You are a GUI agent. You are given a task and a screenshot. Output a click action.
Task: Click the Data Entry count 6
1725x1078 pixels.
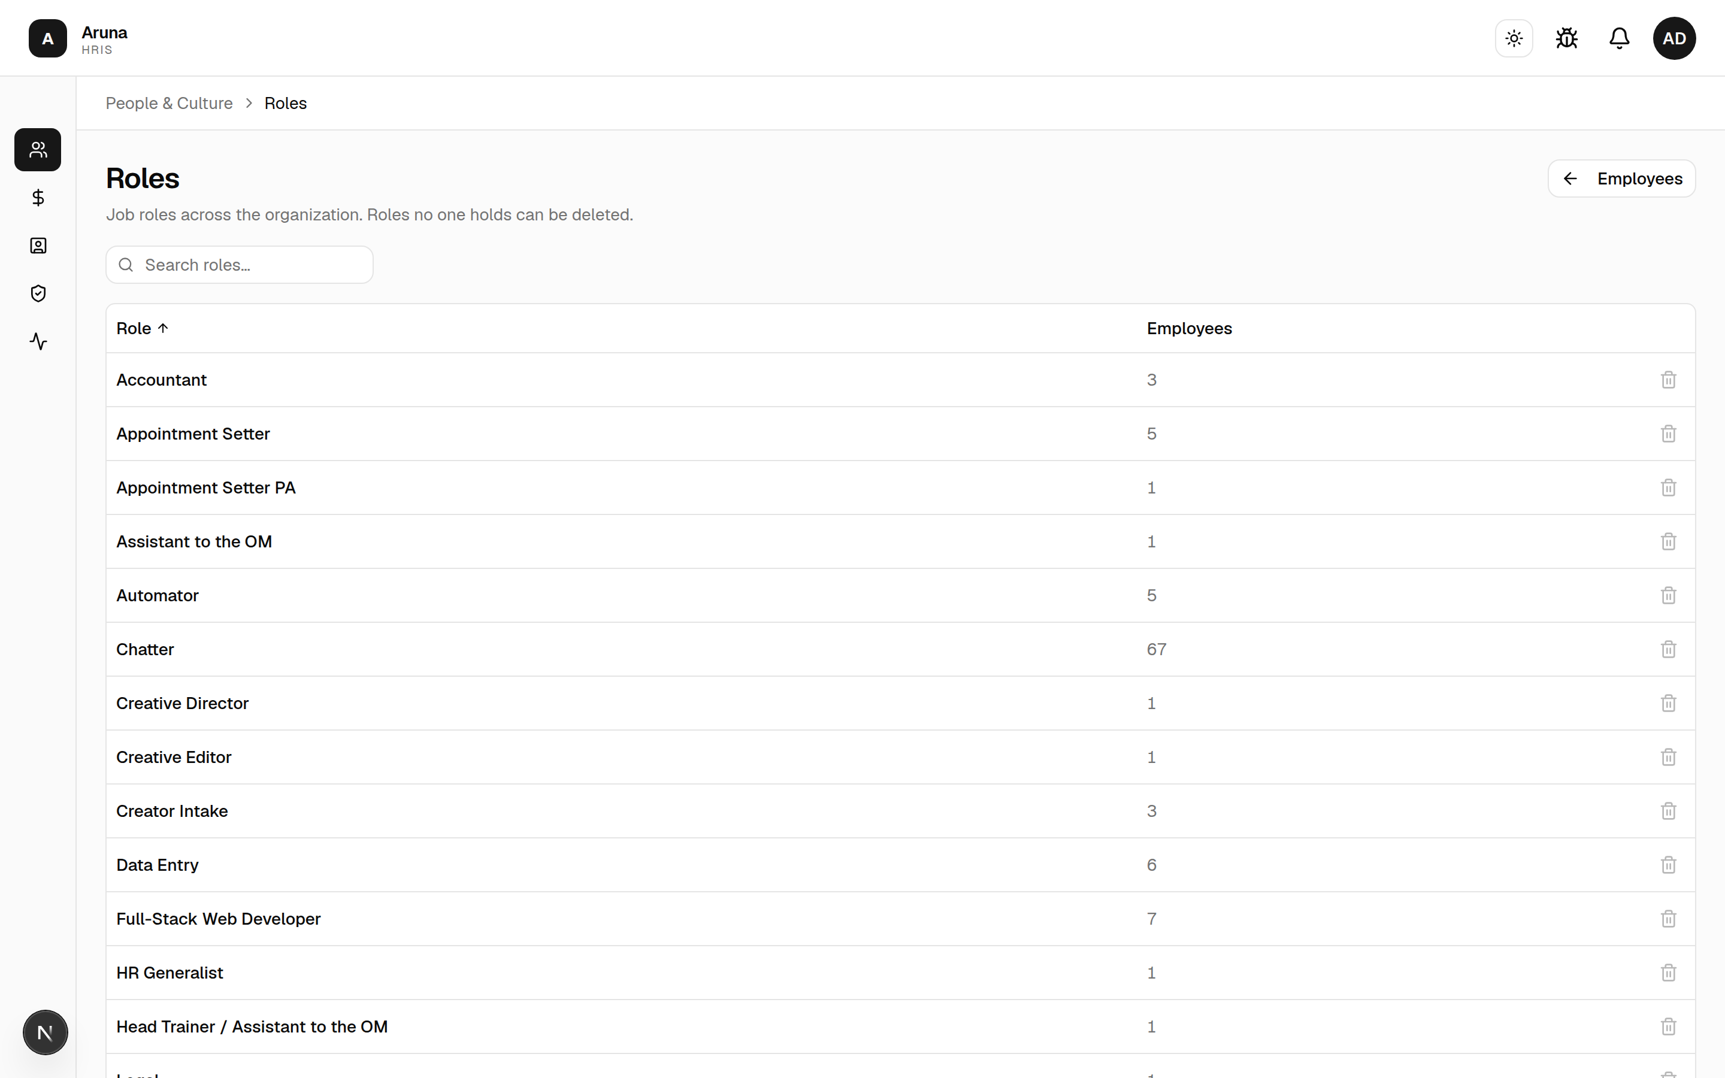(x=1151, y=865)
